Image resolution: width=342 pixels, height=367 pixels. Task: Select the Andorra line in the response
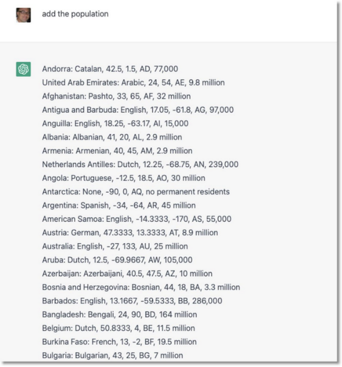110,69
